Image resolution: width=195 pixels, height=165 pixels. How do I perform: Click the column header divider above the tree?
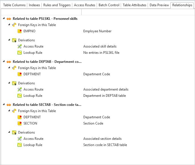pos(81,12)
